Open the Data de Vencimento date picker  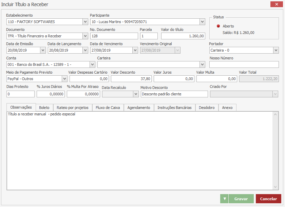(x=135, y=50)
